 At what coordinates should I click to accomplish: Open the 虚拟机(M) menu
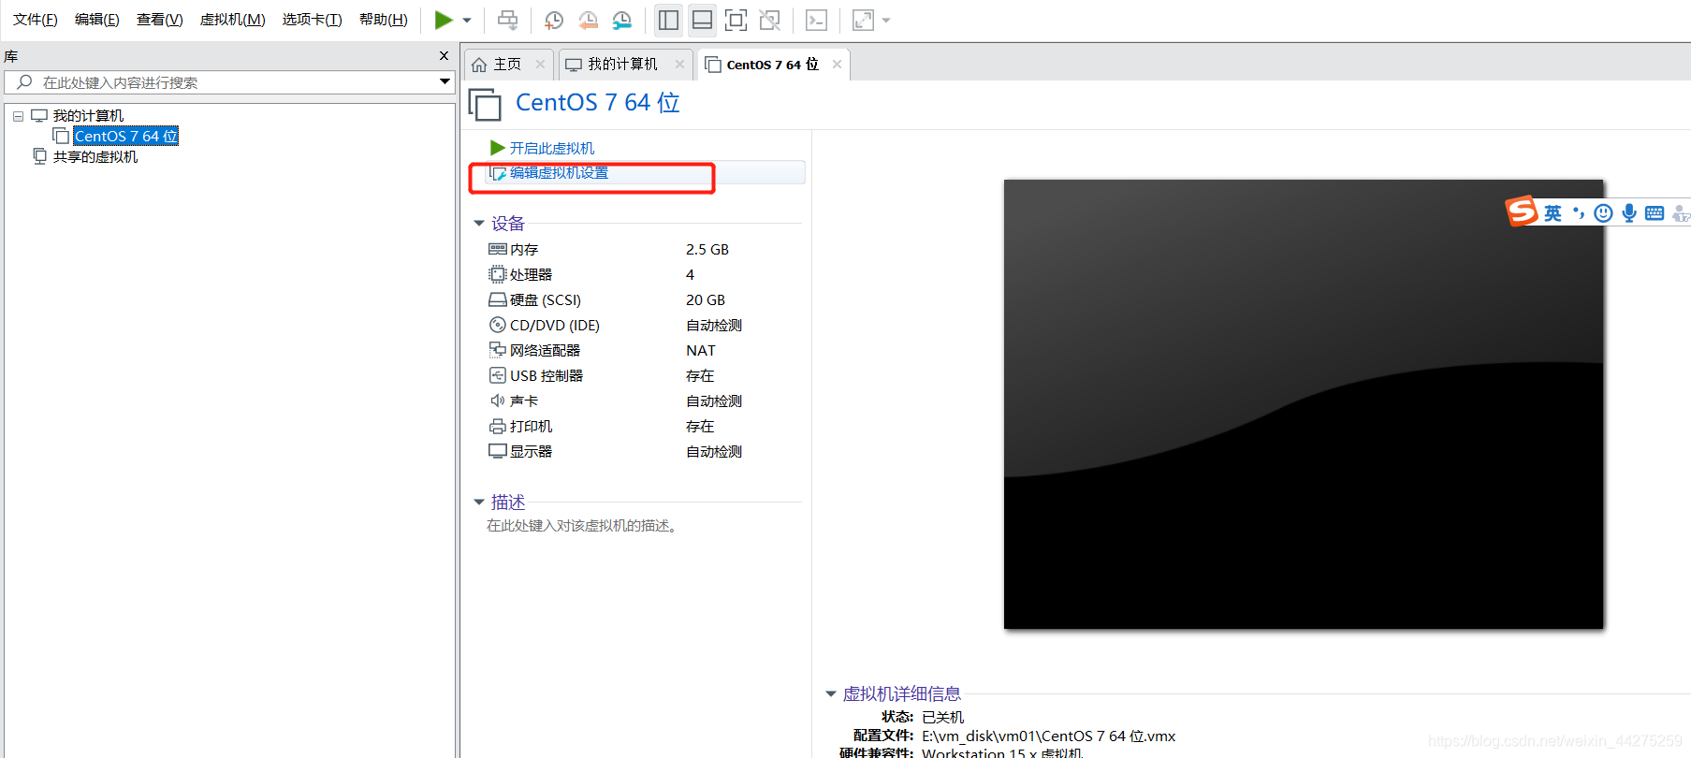pos(232,20)
